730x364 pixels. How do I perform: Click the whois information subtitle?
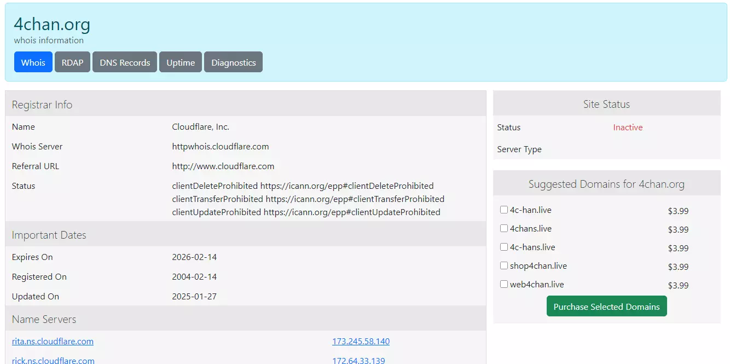pos(49,41)
